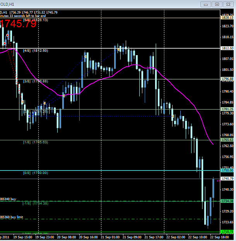Click the 1765.63 price axis label
236x241 pixels.
click(x=227, y=140)
